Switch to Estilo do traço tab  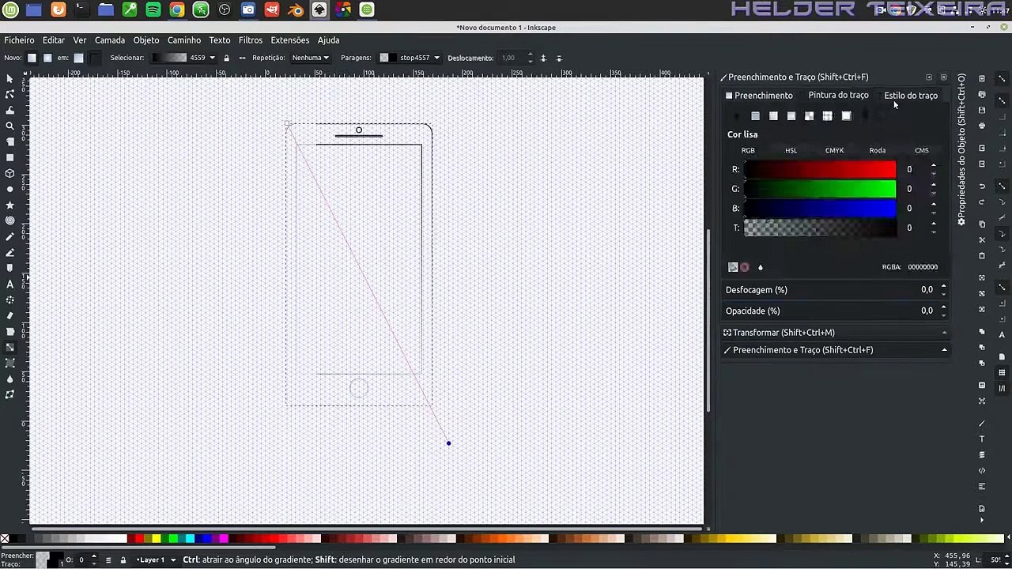911,96
